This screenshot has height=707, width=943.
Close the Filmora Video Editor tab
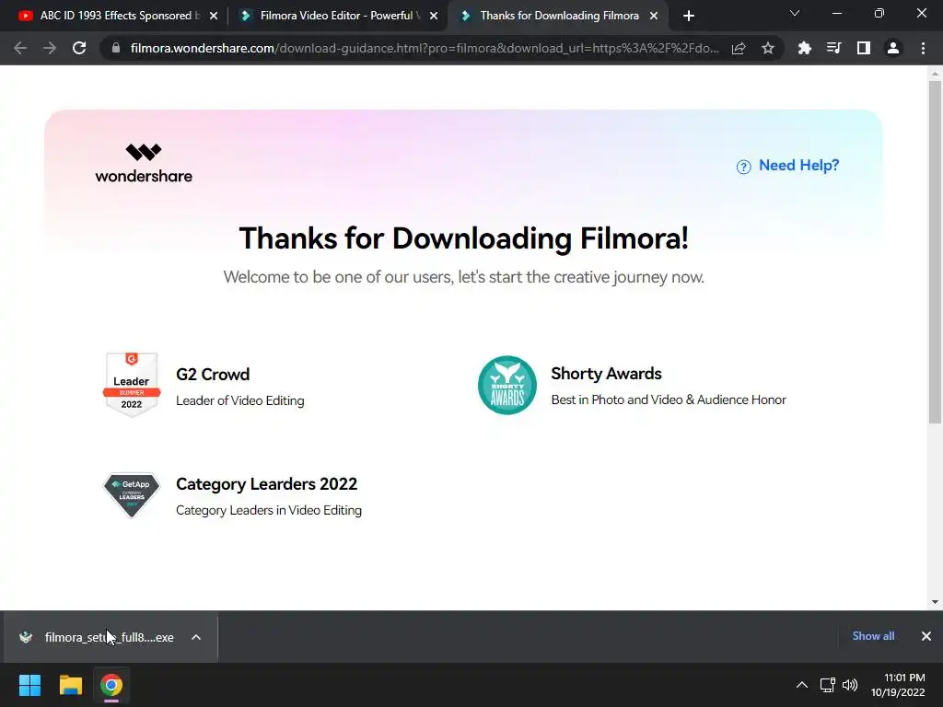pos(434,16)
